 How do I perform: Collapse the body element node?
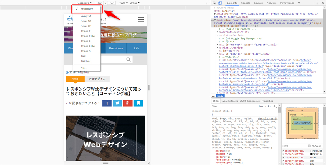point(215,20)
